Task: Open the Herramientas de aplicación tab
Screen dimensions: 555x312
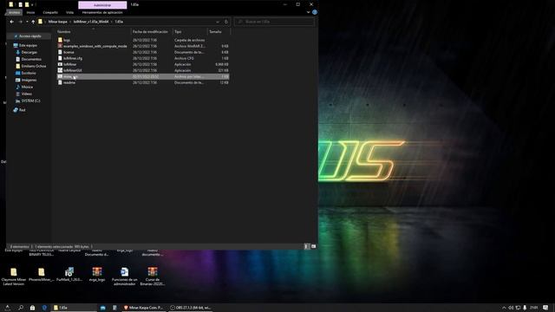Action: coord(102,12)
